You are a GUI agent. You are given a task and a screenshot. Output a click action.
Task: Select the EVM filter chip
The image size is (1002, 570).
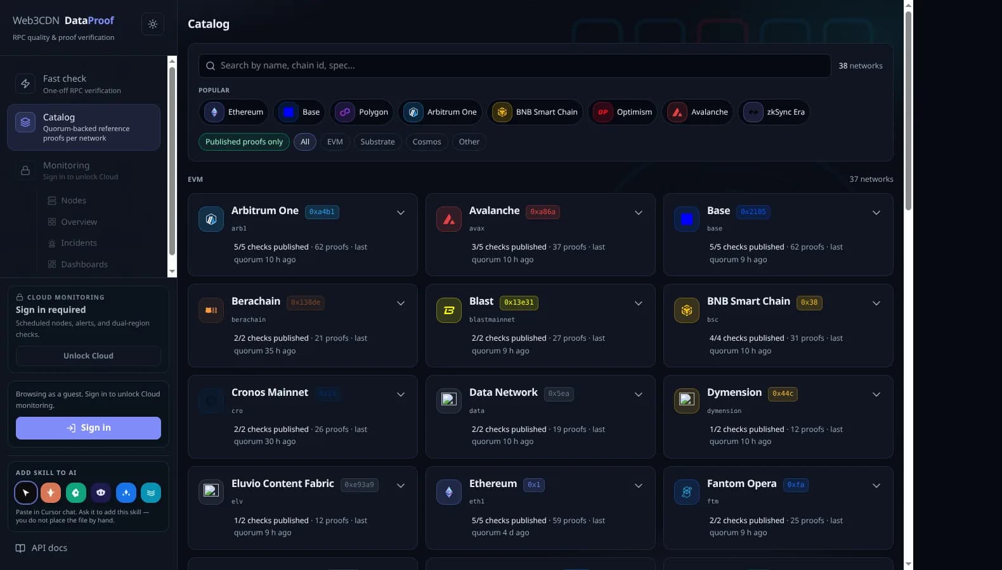pyautogui.click(x=335, y=142)
